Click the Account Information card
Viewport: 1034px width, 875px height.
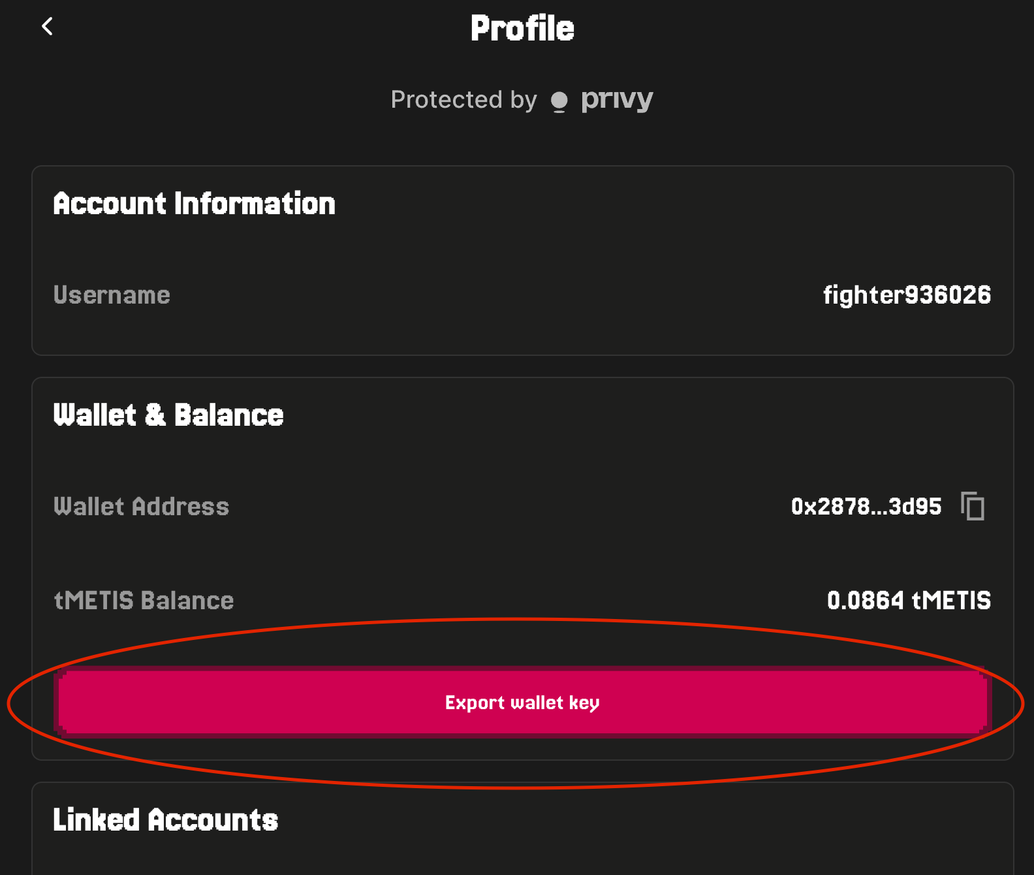(x=522, y=261)
